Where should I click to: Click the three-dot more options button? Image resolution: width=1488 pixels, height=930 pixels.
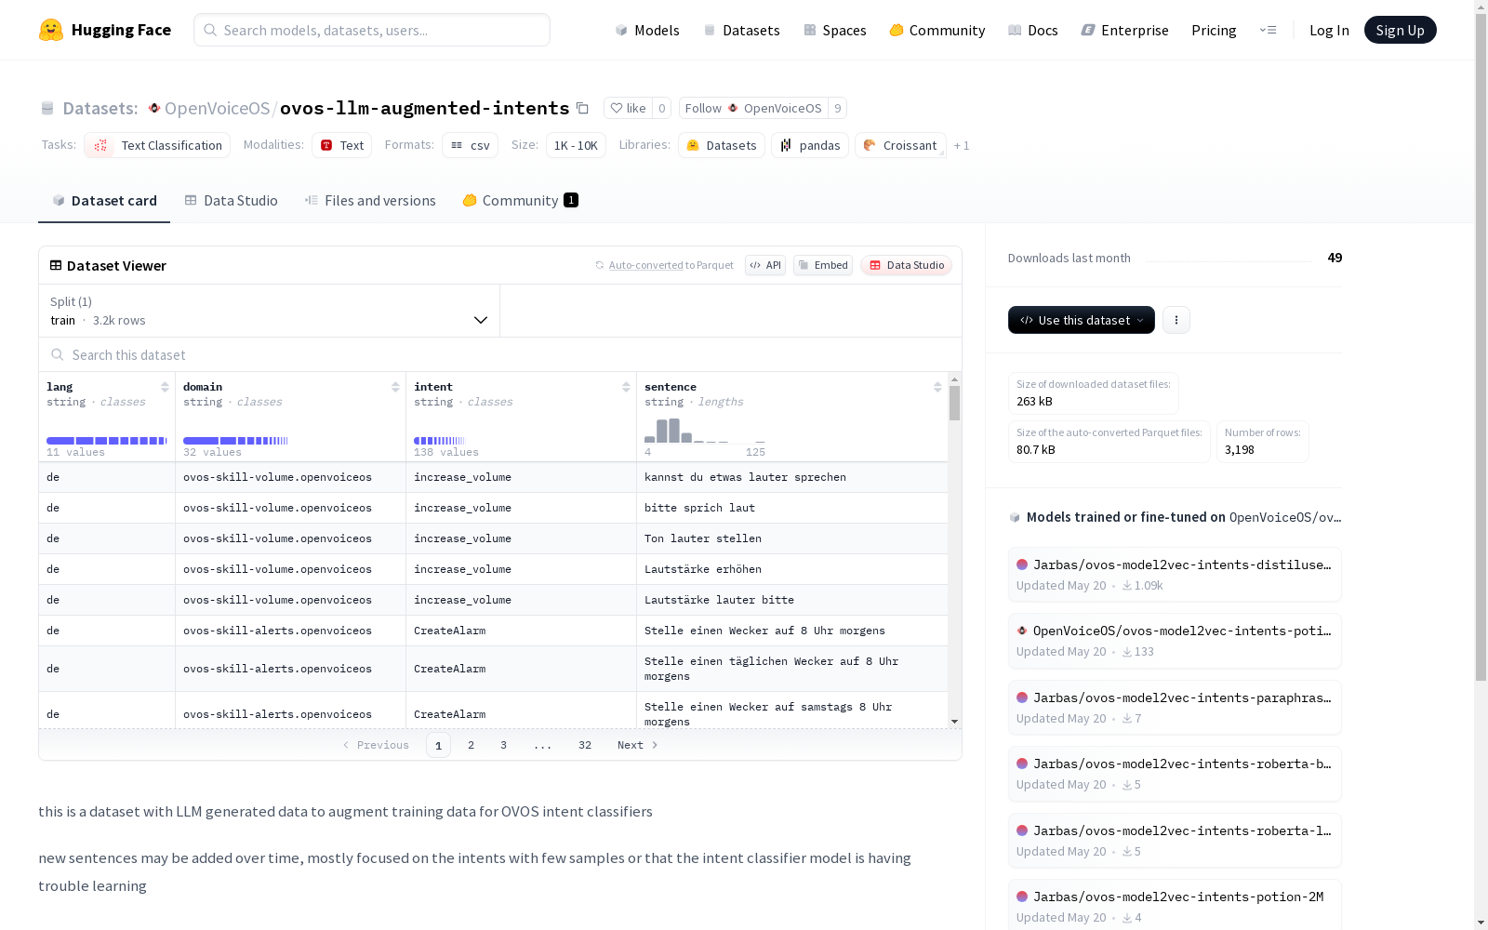[x=1176, y=320]
